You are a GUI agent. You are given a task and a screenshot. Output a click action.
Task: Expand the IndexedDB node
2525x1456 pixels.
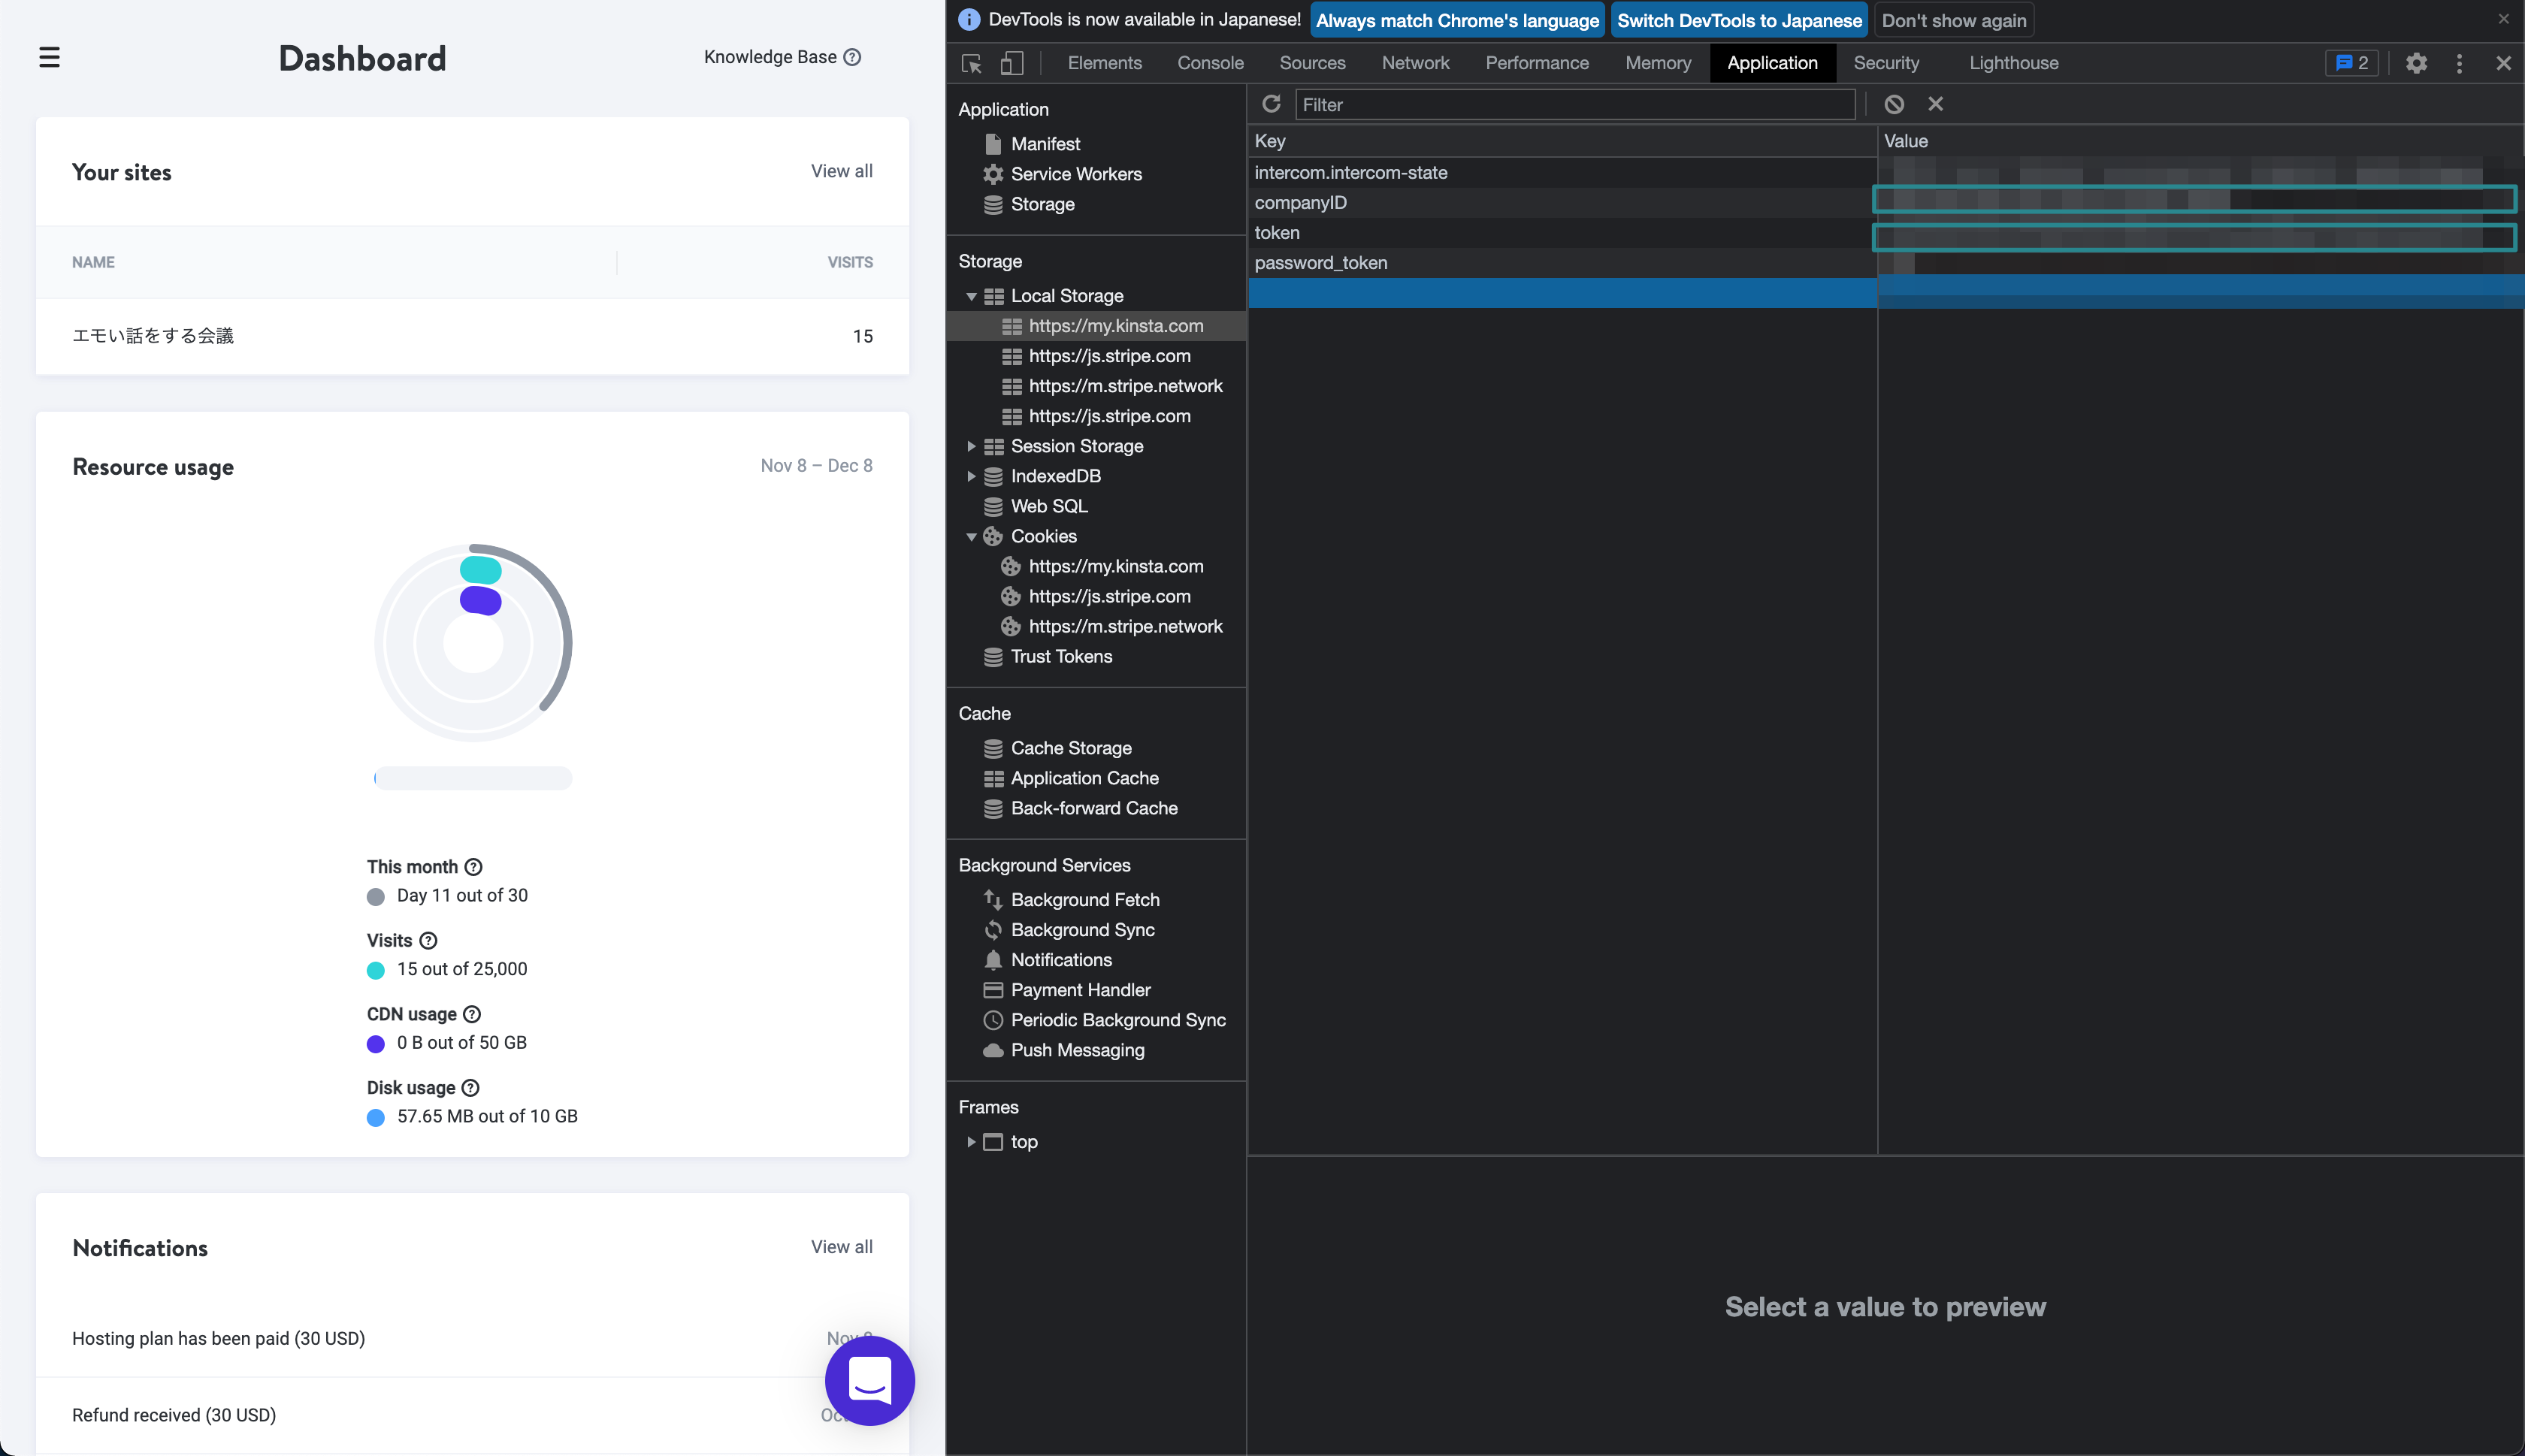click(x=970, y=476)
